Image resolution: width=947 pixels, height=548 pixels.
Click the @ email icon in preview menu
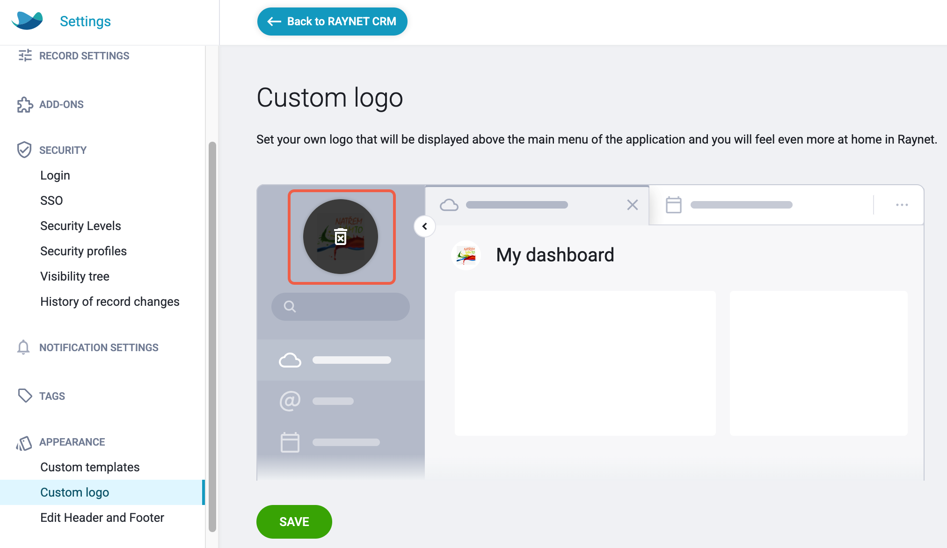[290, 401]
